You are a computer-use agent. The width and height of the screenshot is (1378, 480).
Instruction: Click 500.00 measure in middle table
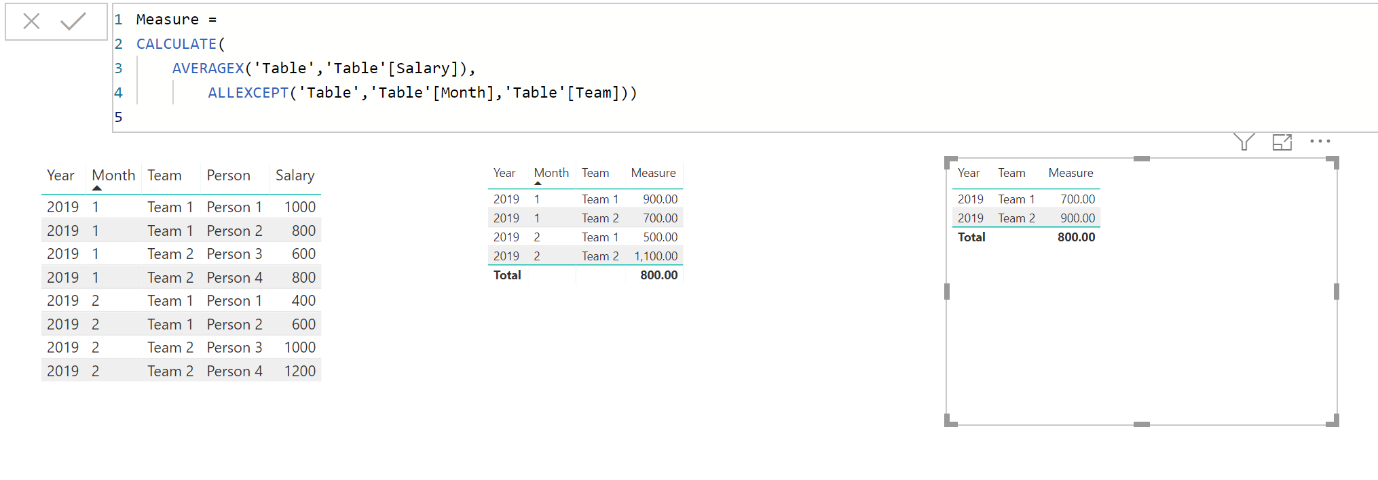[660, 237]
